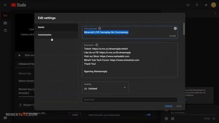Click the Title help question mark icon
This screenshot has width=219, height=123.
(100, 28)
